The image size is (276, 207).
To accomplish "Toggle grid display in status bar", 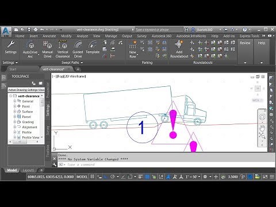I will tap(92, 177).
